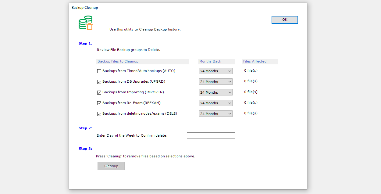This screenshot has width=381, height=194.
Task: Uncheck Backups from DB Upgrades (UPGRD)
Action: [x=99, y=82]
